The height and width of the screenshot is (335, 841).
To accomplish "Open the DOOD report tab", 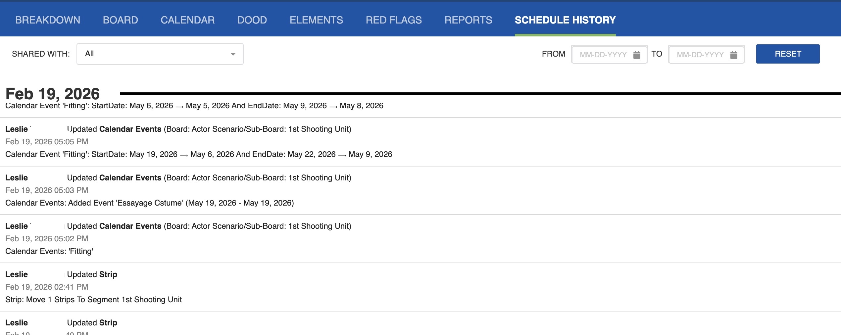I will (x=252, y=20).
